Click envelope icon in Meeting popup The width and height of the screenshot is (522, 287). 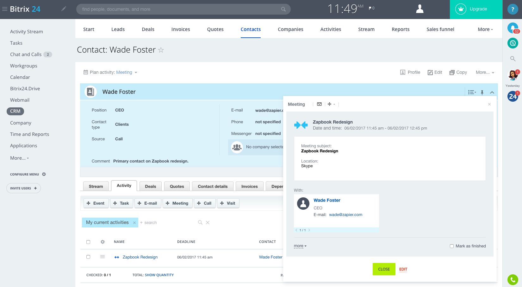(319, 104)
